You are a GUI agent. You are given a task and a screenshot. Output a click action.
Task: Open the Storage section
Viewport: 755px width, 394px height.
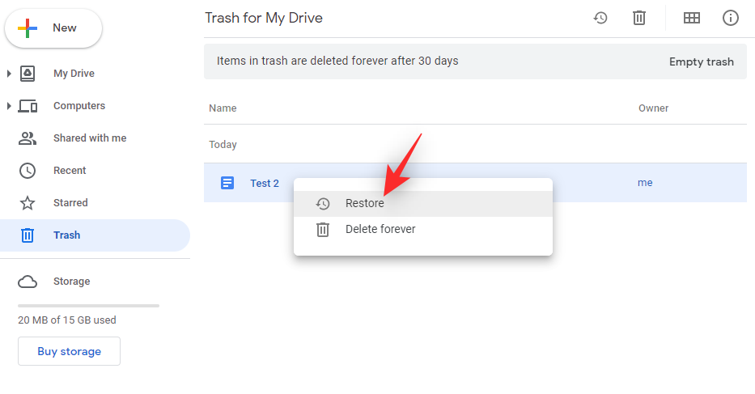[71, 282]
